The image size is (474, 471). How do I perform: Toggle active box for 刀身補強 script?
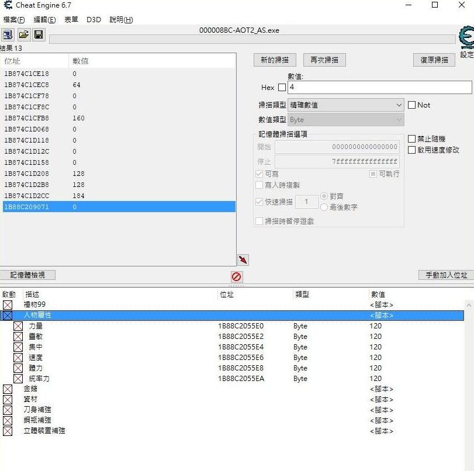point(8,410)
